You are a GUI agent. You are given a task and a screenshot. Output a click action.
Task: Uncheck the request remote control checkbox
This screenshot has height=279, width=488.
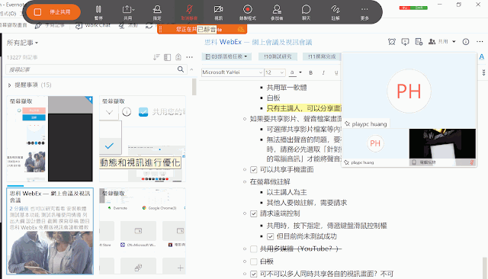pos(254,213)
